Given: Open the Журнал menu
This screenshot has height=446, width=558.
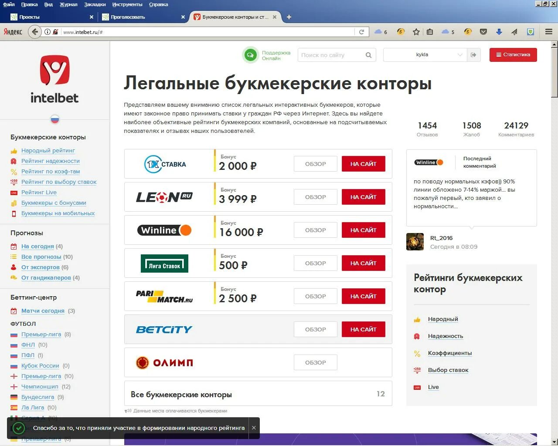Looking at the screenshot, I should (x=68, y=4).
